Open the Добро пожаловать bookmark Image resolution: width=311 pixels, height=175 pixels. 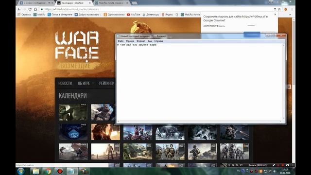[x=87, y=15]
